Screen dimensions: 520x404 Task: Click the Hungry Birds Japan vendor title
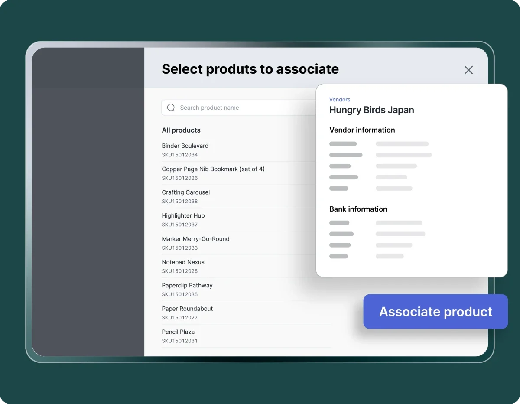coord(371,110)
